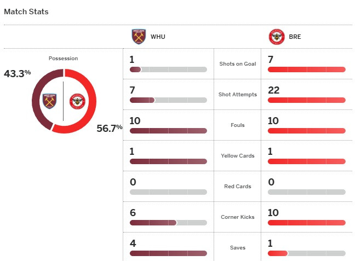Select the Shots on Goal label
This screenshot has width=356, height=261.
(x=238, y=63)
